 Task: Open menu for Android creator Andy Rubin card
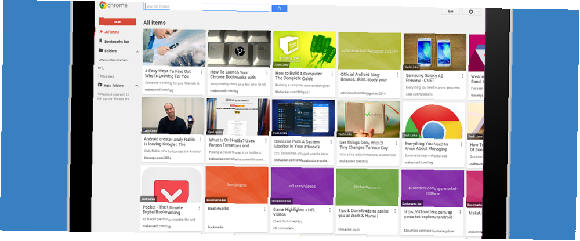[x=201, y=140]
